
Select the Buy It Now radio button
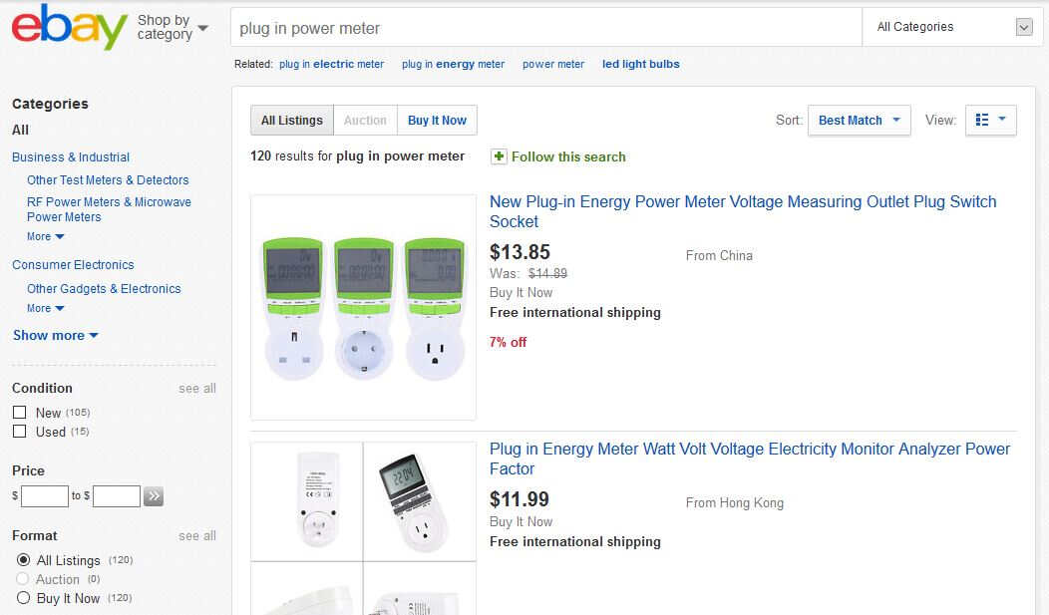click(23, 598)
